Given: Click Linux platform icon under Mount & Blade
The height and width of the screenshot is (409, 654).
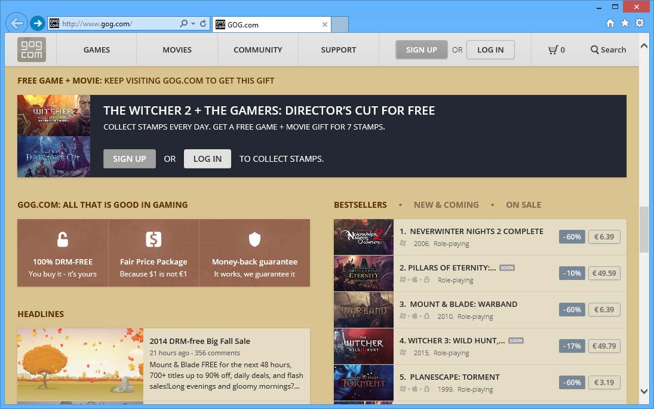Looking at the screenshot, I should [x=426, y=316].
